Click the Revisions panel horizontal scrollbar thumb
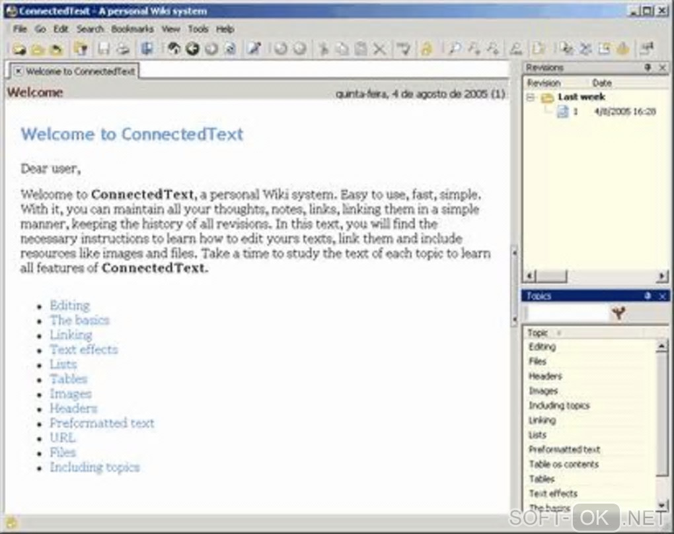This screenshot has width=674, height=534. point(552,276)
